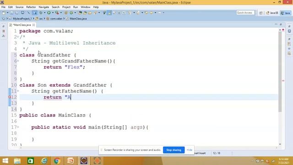Switch to the Java EE perspective
Screen dimensions: 293x165
[x=272, y=13]
